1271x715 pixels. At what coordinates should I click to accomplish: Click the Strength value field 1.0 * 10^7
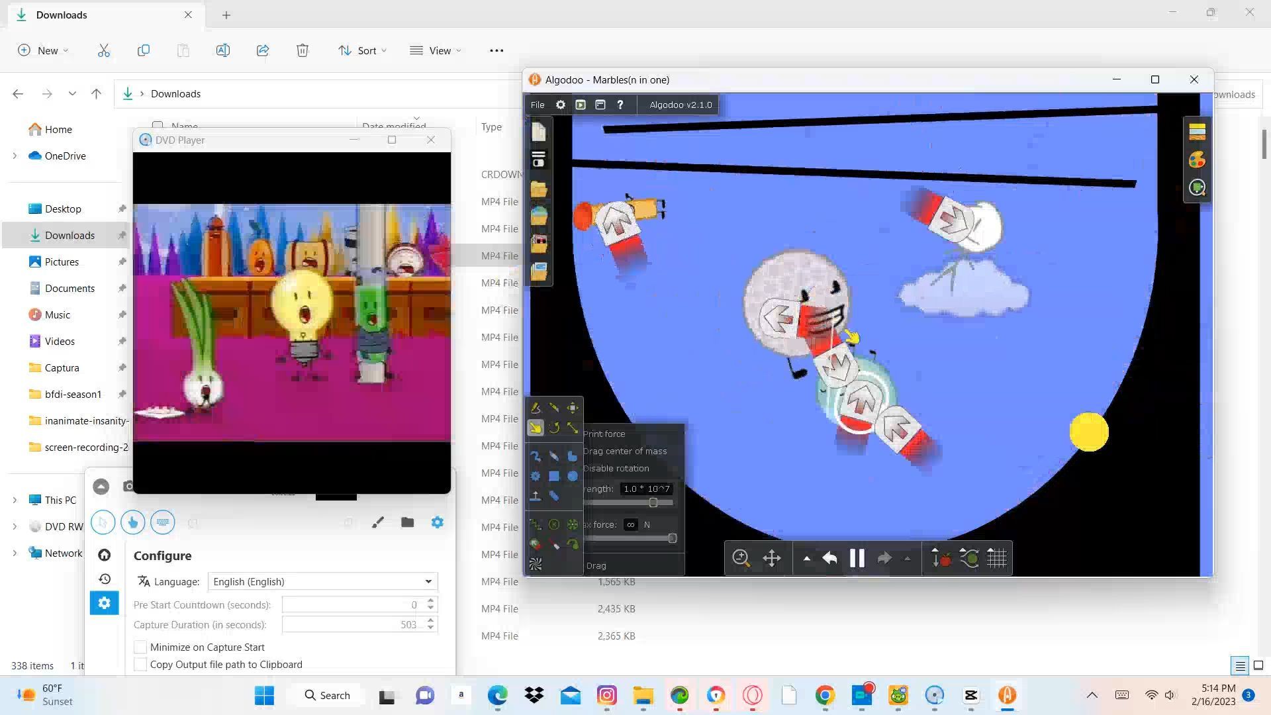(x=647, y=489)
